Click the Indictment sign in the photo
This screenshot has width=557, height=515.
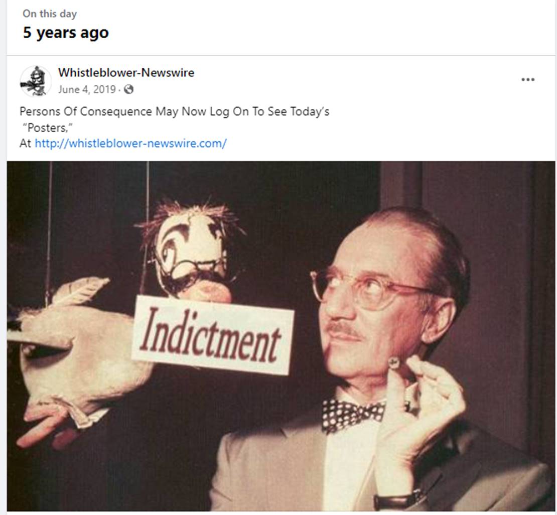click(x=212, y=335)
